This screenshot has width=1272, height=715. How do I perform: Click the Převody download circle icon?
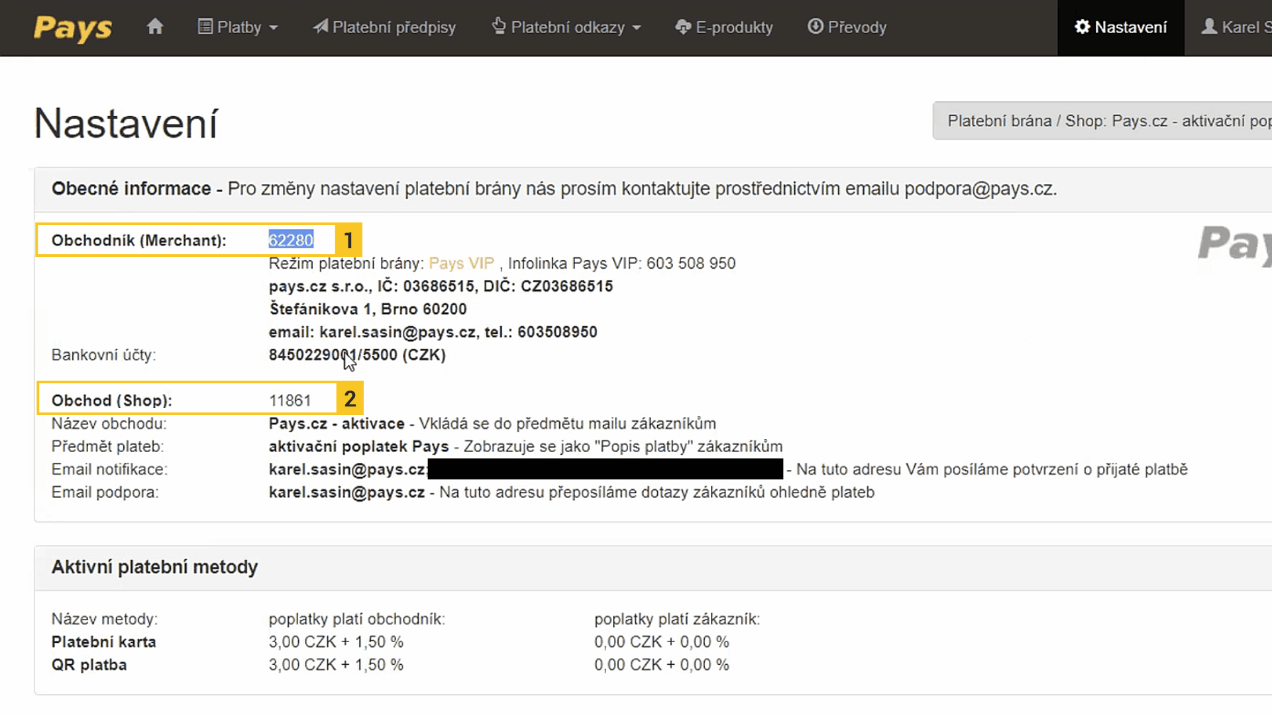[x=816, y=26]
